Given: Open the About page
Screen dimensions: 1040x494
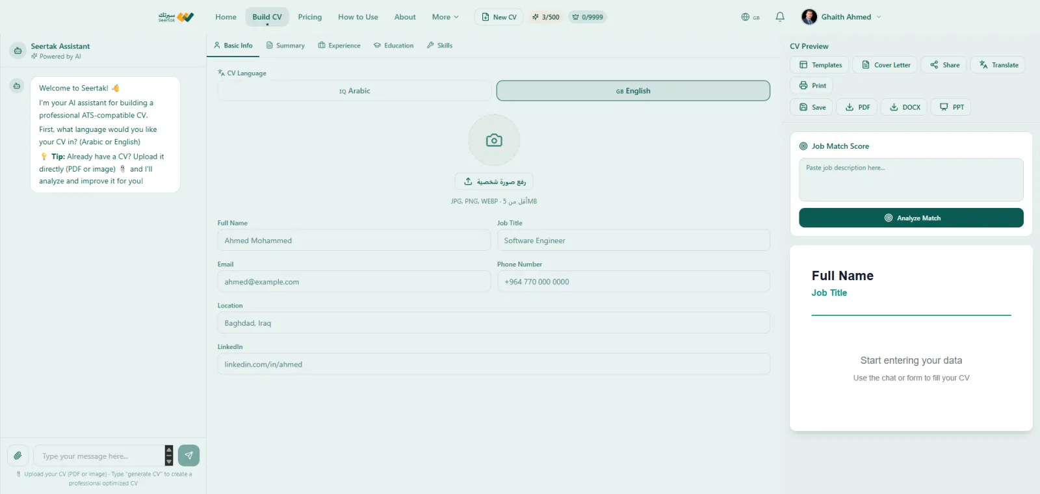Looking at the screenshot, I should 405,17.
